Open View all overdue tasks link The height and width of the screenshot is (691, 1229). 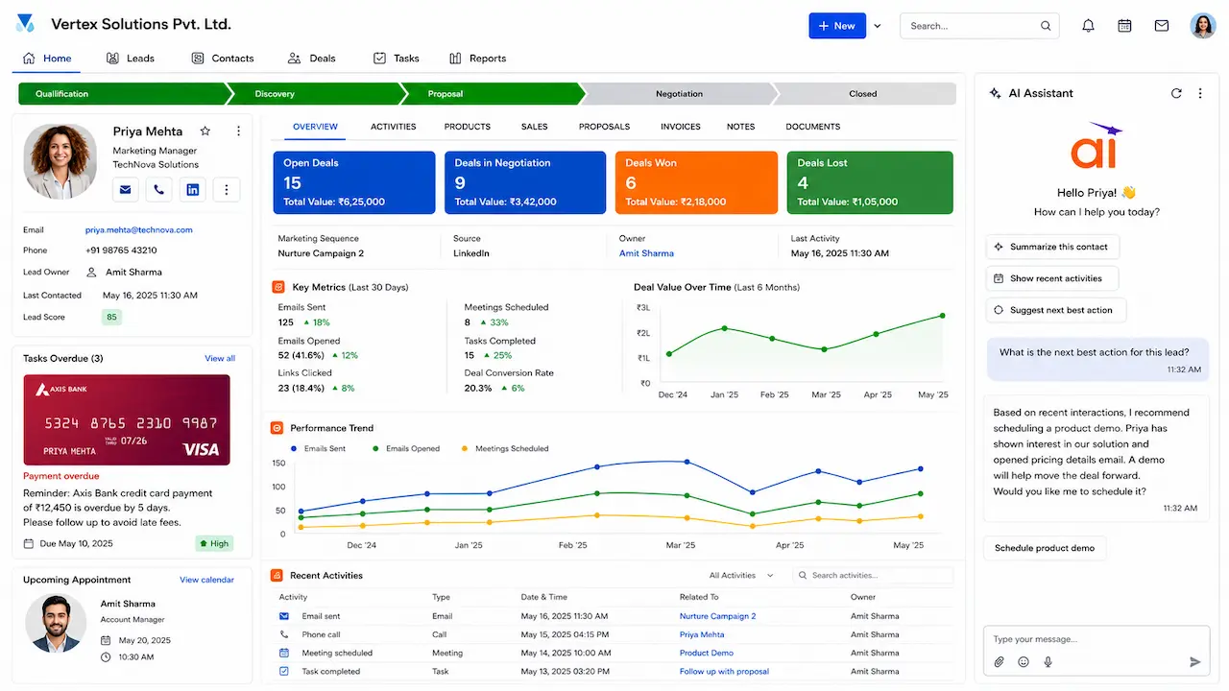point(220,358)
